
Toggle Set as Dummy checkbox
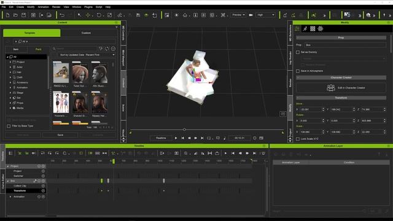[x=298, y=52]
